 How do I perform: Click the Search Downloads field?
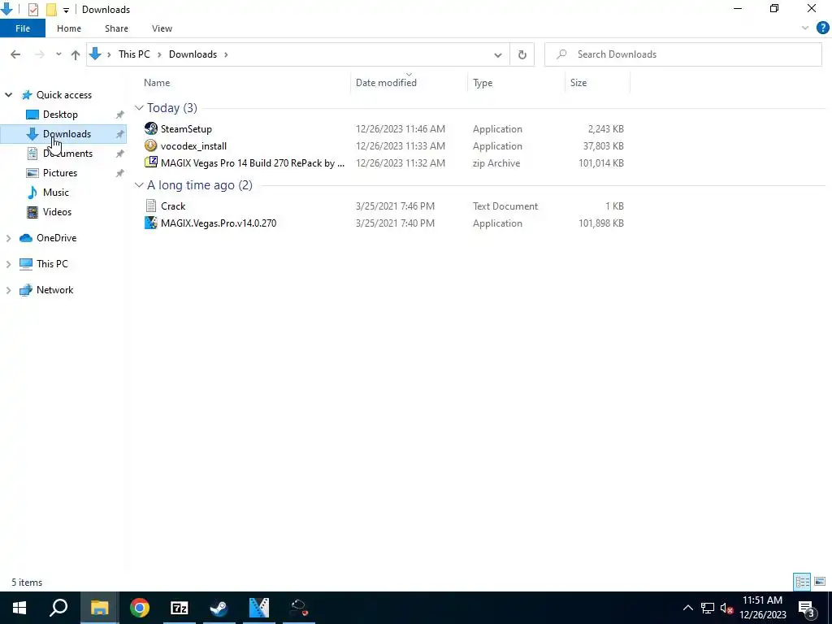(x=682, y=54)
